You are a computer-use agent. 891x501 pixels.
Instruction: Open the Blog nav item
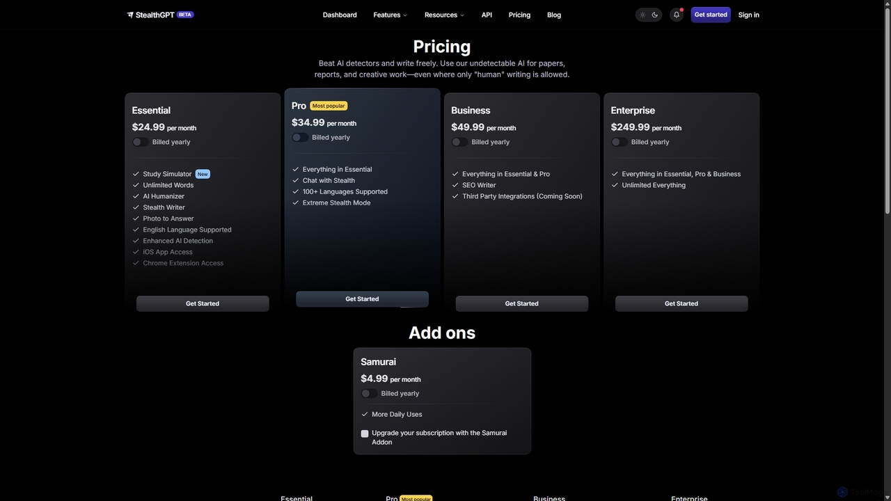click(x=554, y=15)
